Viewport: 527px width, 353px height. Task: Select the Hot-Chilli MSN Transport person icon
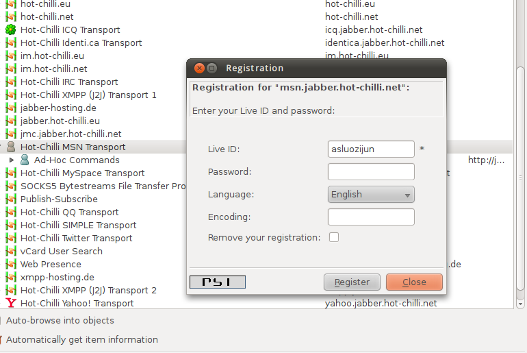(11, 147)
